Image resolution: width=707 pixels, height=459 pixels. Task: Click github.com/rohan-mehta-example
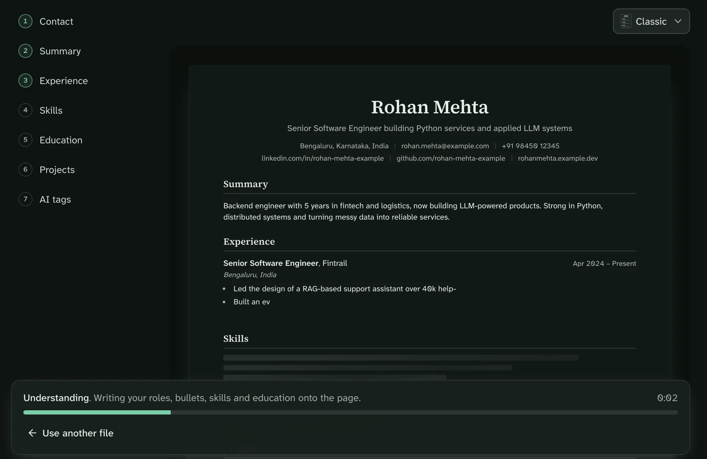451,158
